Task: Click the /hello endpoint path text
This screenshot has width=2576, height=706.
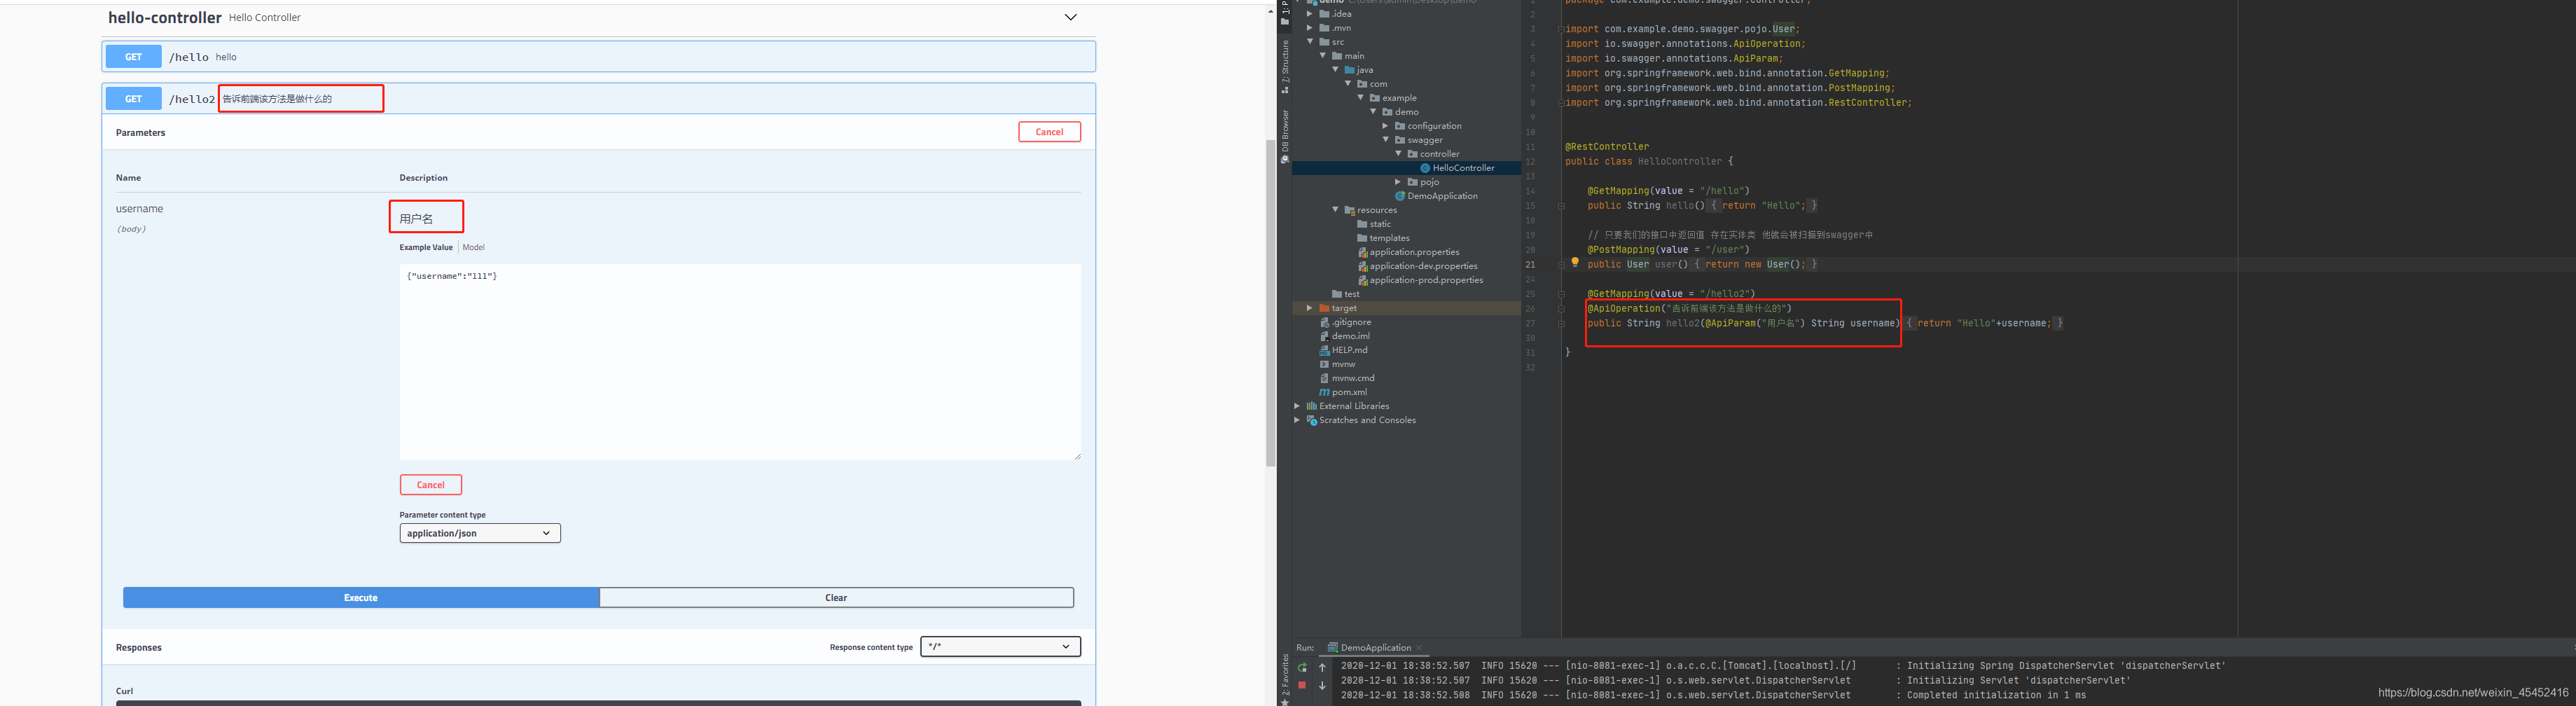Action: click(189, 57)
